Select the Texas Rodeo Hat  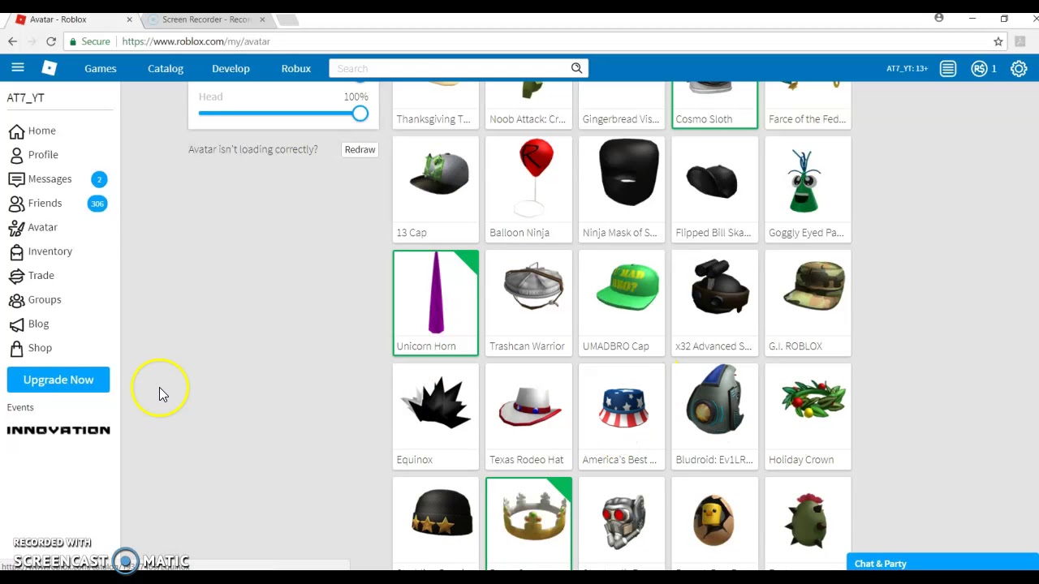pyautogui.click(x=528, y=416)
